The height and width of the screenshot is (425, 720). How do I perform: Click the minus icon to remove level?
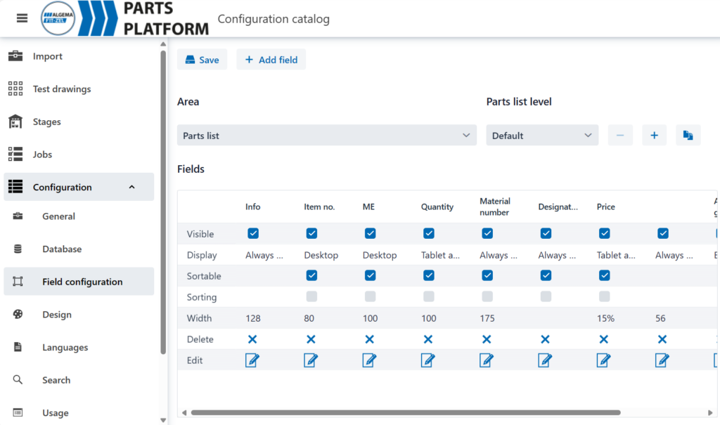[x=619, y=136]
